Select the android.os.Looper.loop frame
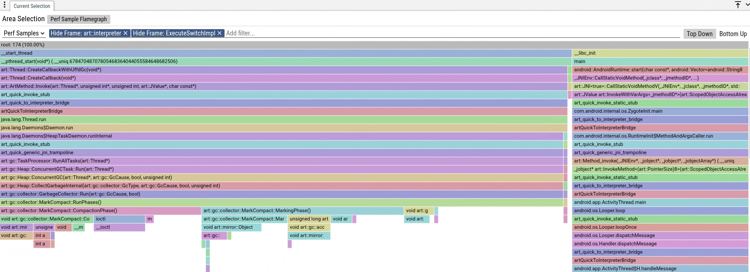The image size is (750, 272). [x=660, y=211]
